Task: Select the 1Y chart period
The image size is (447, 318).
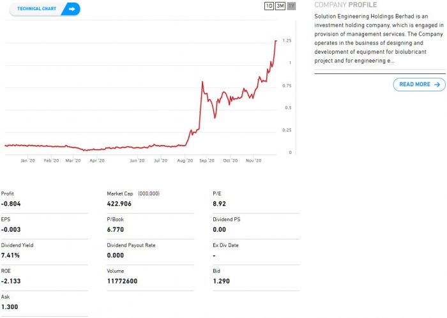Action: click(x=292, y=6)
